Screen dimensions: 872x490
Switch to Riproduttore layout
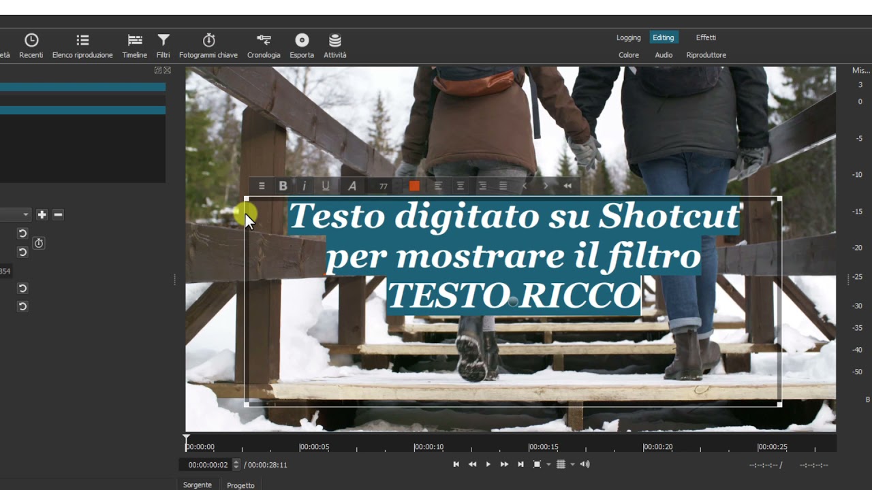pyautogui.click(x=706, y=55)
